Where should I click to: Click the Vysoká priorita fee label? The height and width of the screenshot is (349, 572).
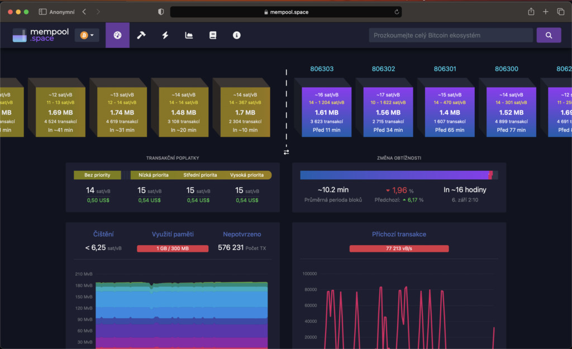pos(246,175)
